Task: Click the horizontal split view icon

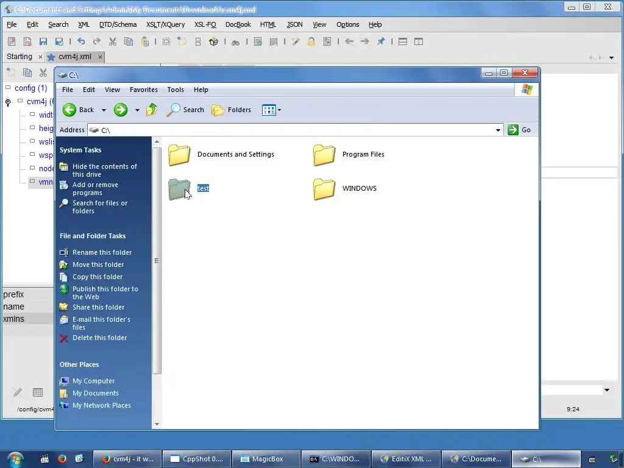Action: coord(403,41)
